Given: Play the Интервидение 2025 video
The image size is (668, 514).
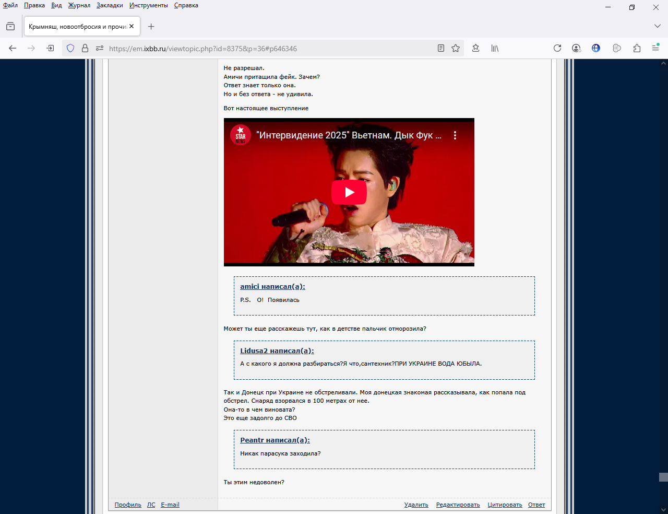Looking at the screenshot, I should pos(349,192).
